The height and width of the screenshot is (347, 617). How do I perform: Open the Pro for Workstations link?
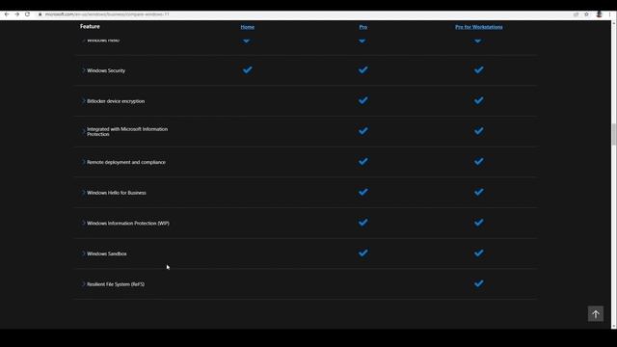tap(478, 27)
